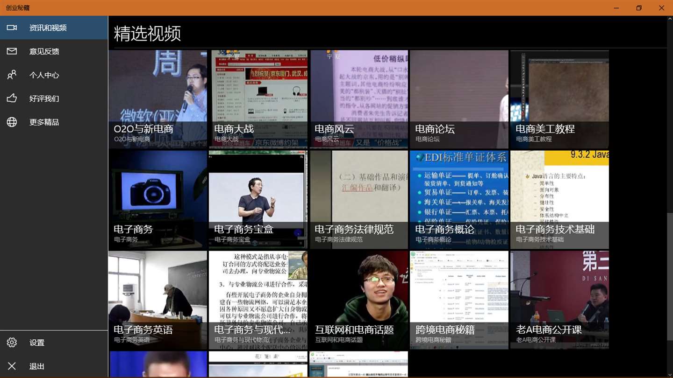The height and width of the screenshot is (378, 673).
Task: Open the 电子商务与现代物流 video tile
Action: [x=258, y=300]
